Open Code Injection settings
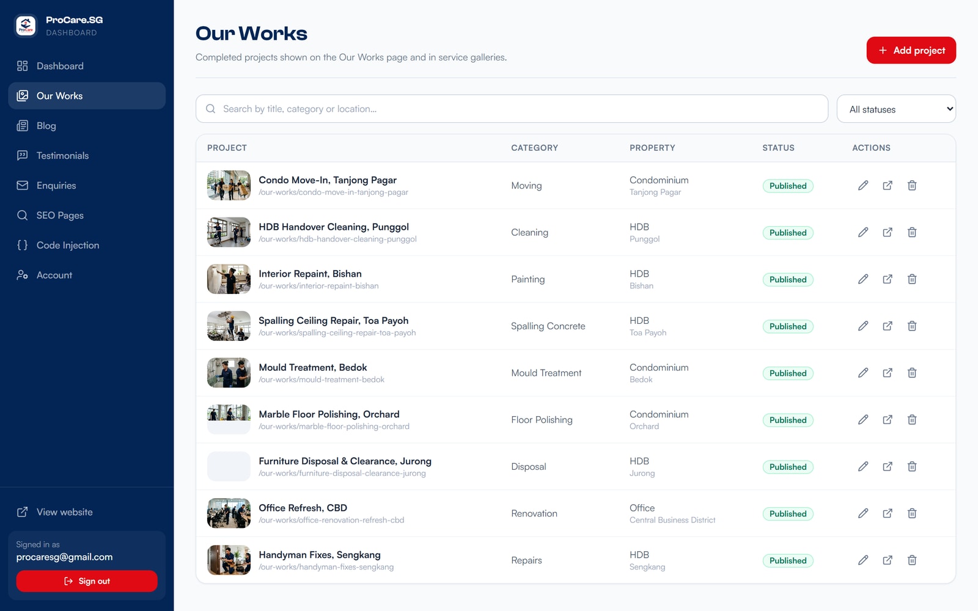978x611 pixels. [87, 245]
